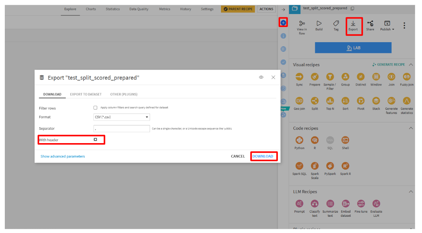
Task: Toggle the With header checkbox
Action: 95,139
